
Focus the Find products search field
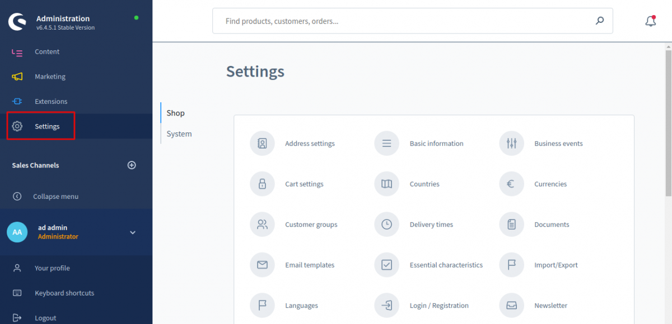[403, 21]
